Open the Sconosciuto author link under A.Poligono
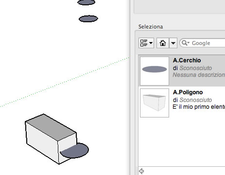This screenshot has height=175, width=225. [x=196, y=100]
